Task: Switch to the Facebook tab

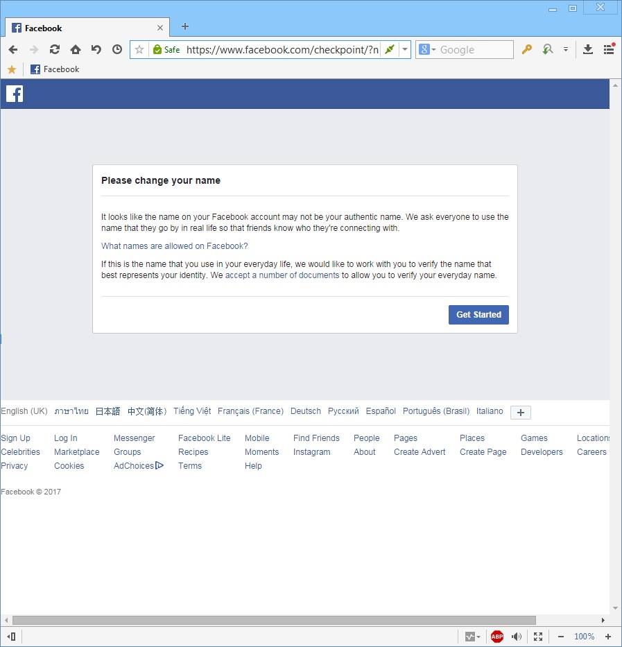Action: (x=87, y=28)
